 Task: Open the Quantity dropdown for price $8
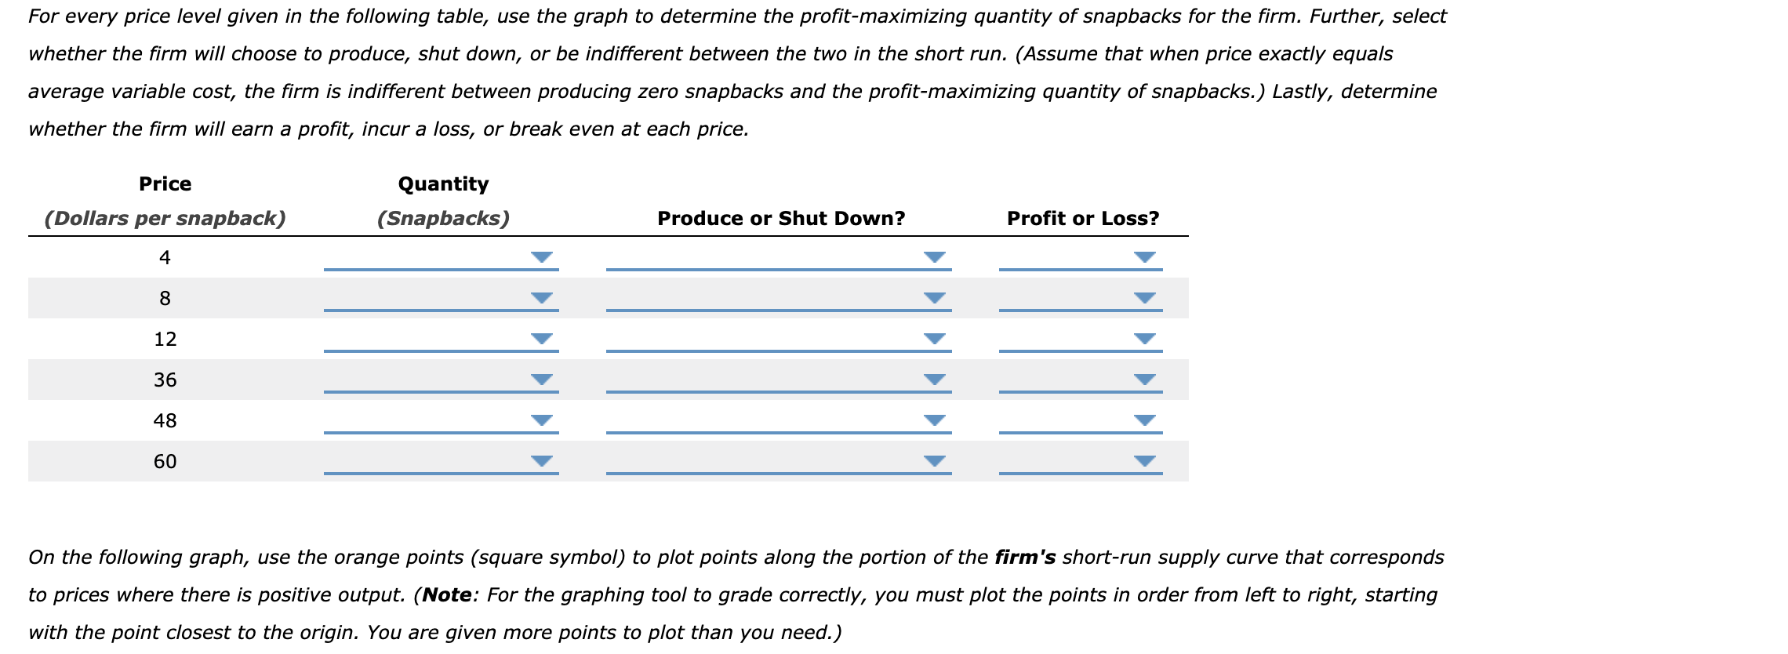pos(543,296)
